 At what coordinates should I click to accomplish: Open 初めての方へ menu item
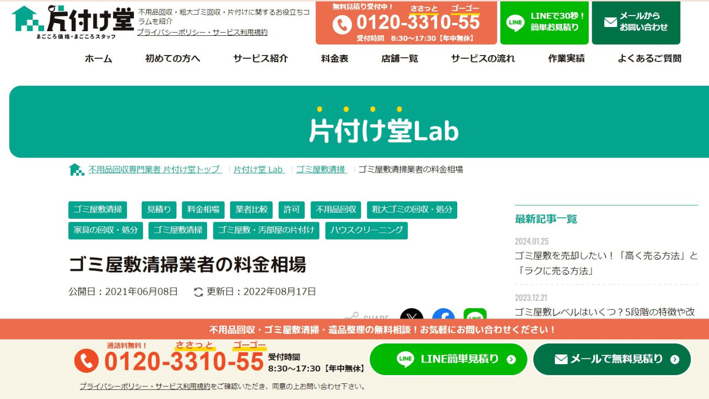coord(173,59)
